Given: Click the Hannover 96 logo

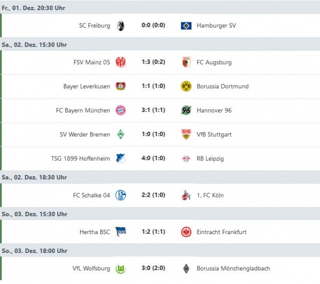Looking at the screenshot, I should pyautogui.click(x=186, y=110).
